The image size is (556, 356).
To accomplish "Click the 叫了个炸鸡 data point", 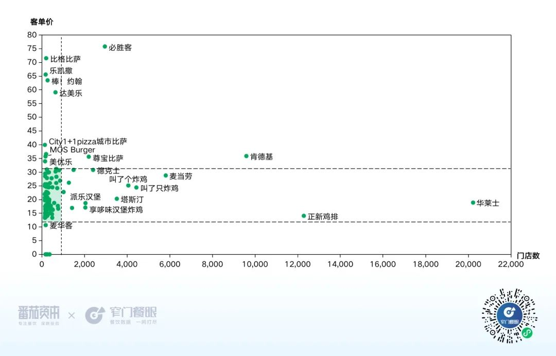I will (128, 185).
